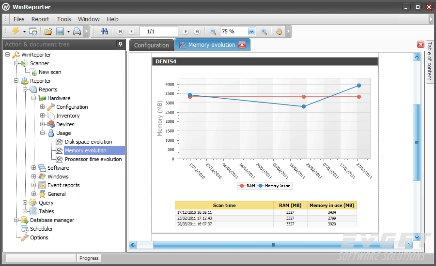The width and height of the screenshot is (436, 266).
Task: Click the scroll up arrow
Action: click(x=417, y=57)
